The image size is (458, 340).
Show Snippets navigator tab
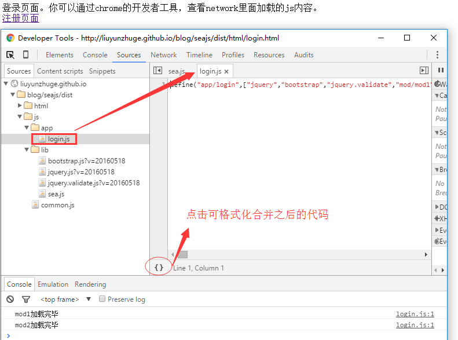[x=102, y=71]
